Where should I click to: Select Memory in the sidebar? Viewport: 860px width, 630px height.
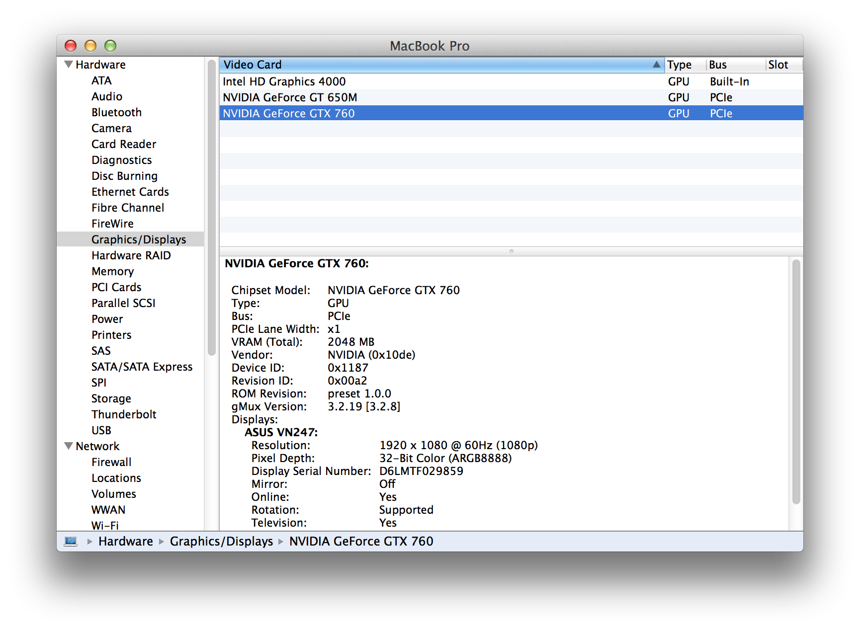[x=113, y=271]
